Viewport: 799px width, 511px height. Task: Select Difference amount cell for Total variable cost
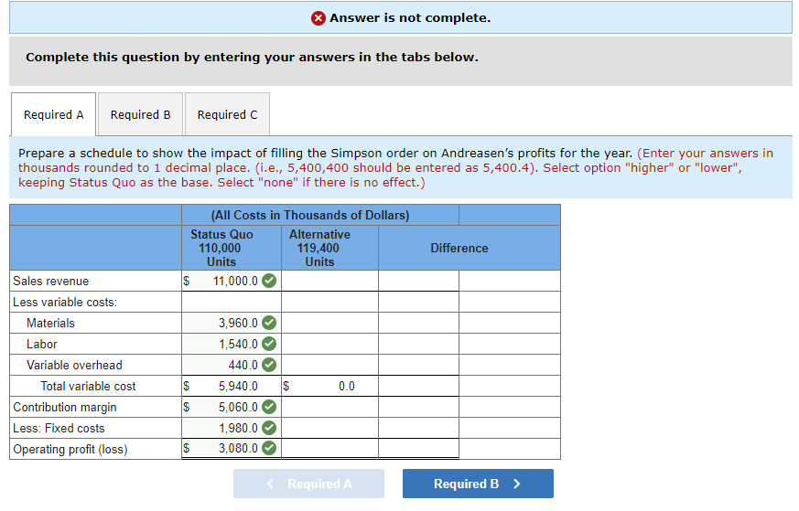pos(418,386)
